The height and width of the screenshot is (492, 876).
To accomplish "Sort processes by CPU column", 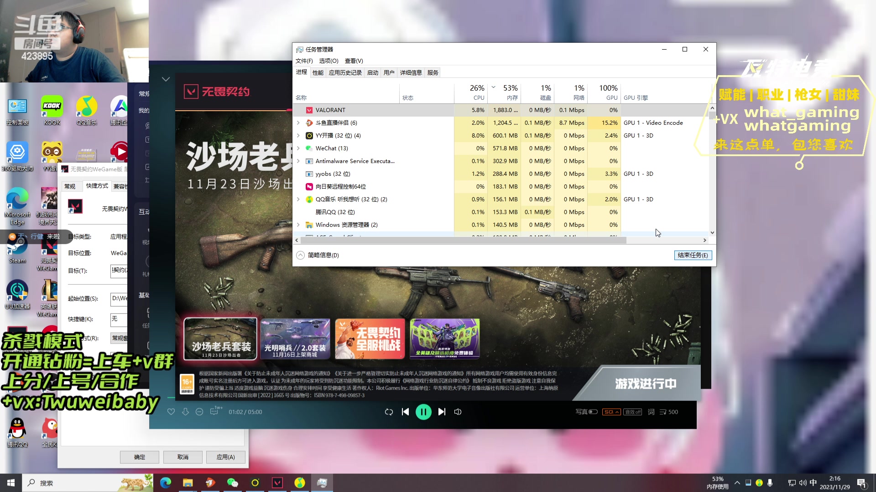I will tap(471, 92).
